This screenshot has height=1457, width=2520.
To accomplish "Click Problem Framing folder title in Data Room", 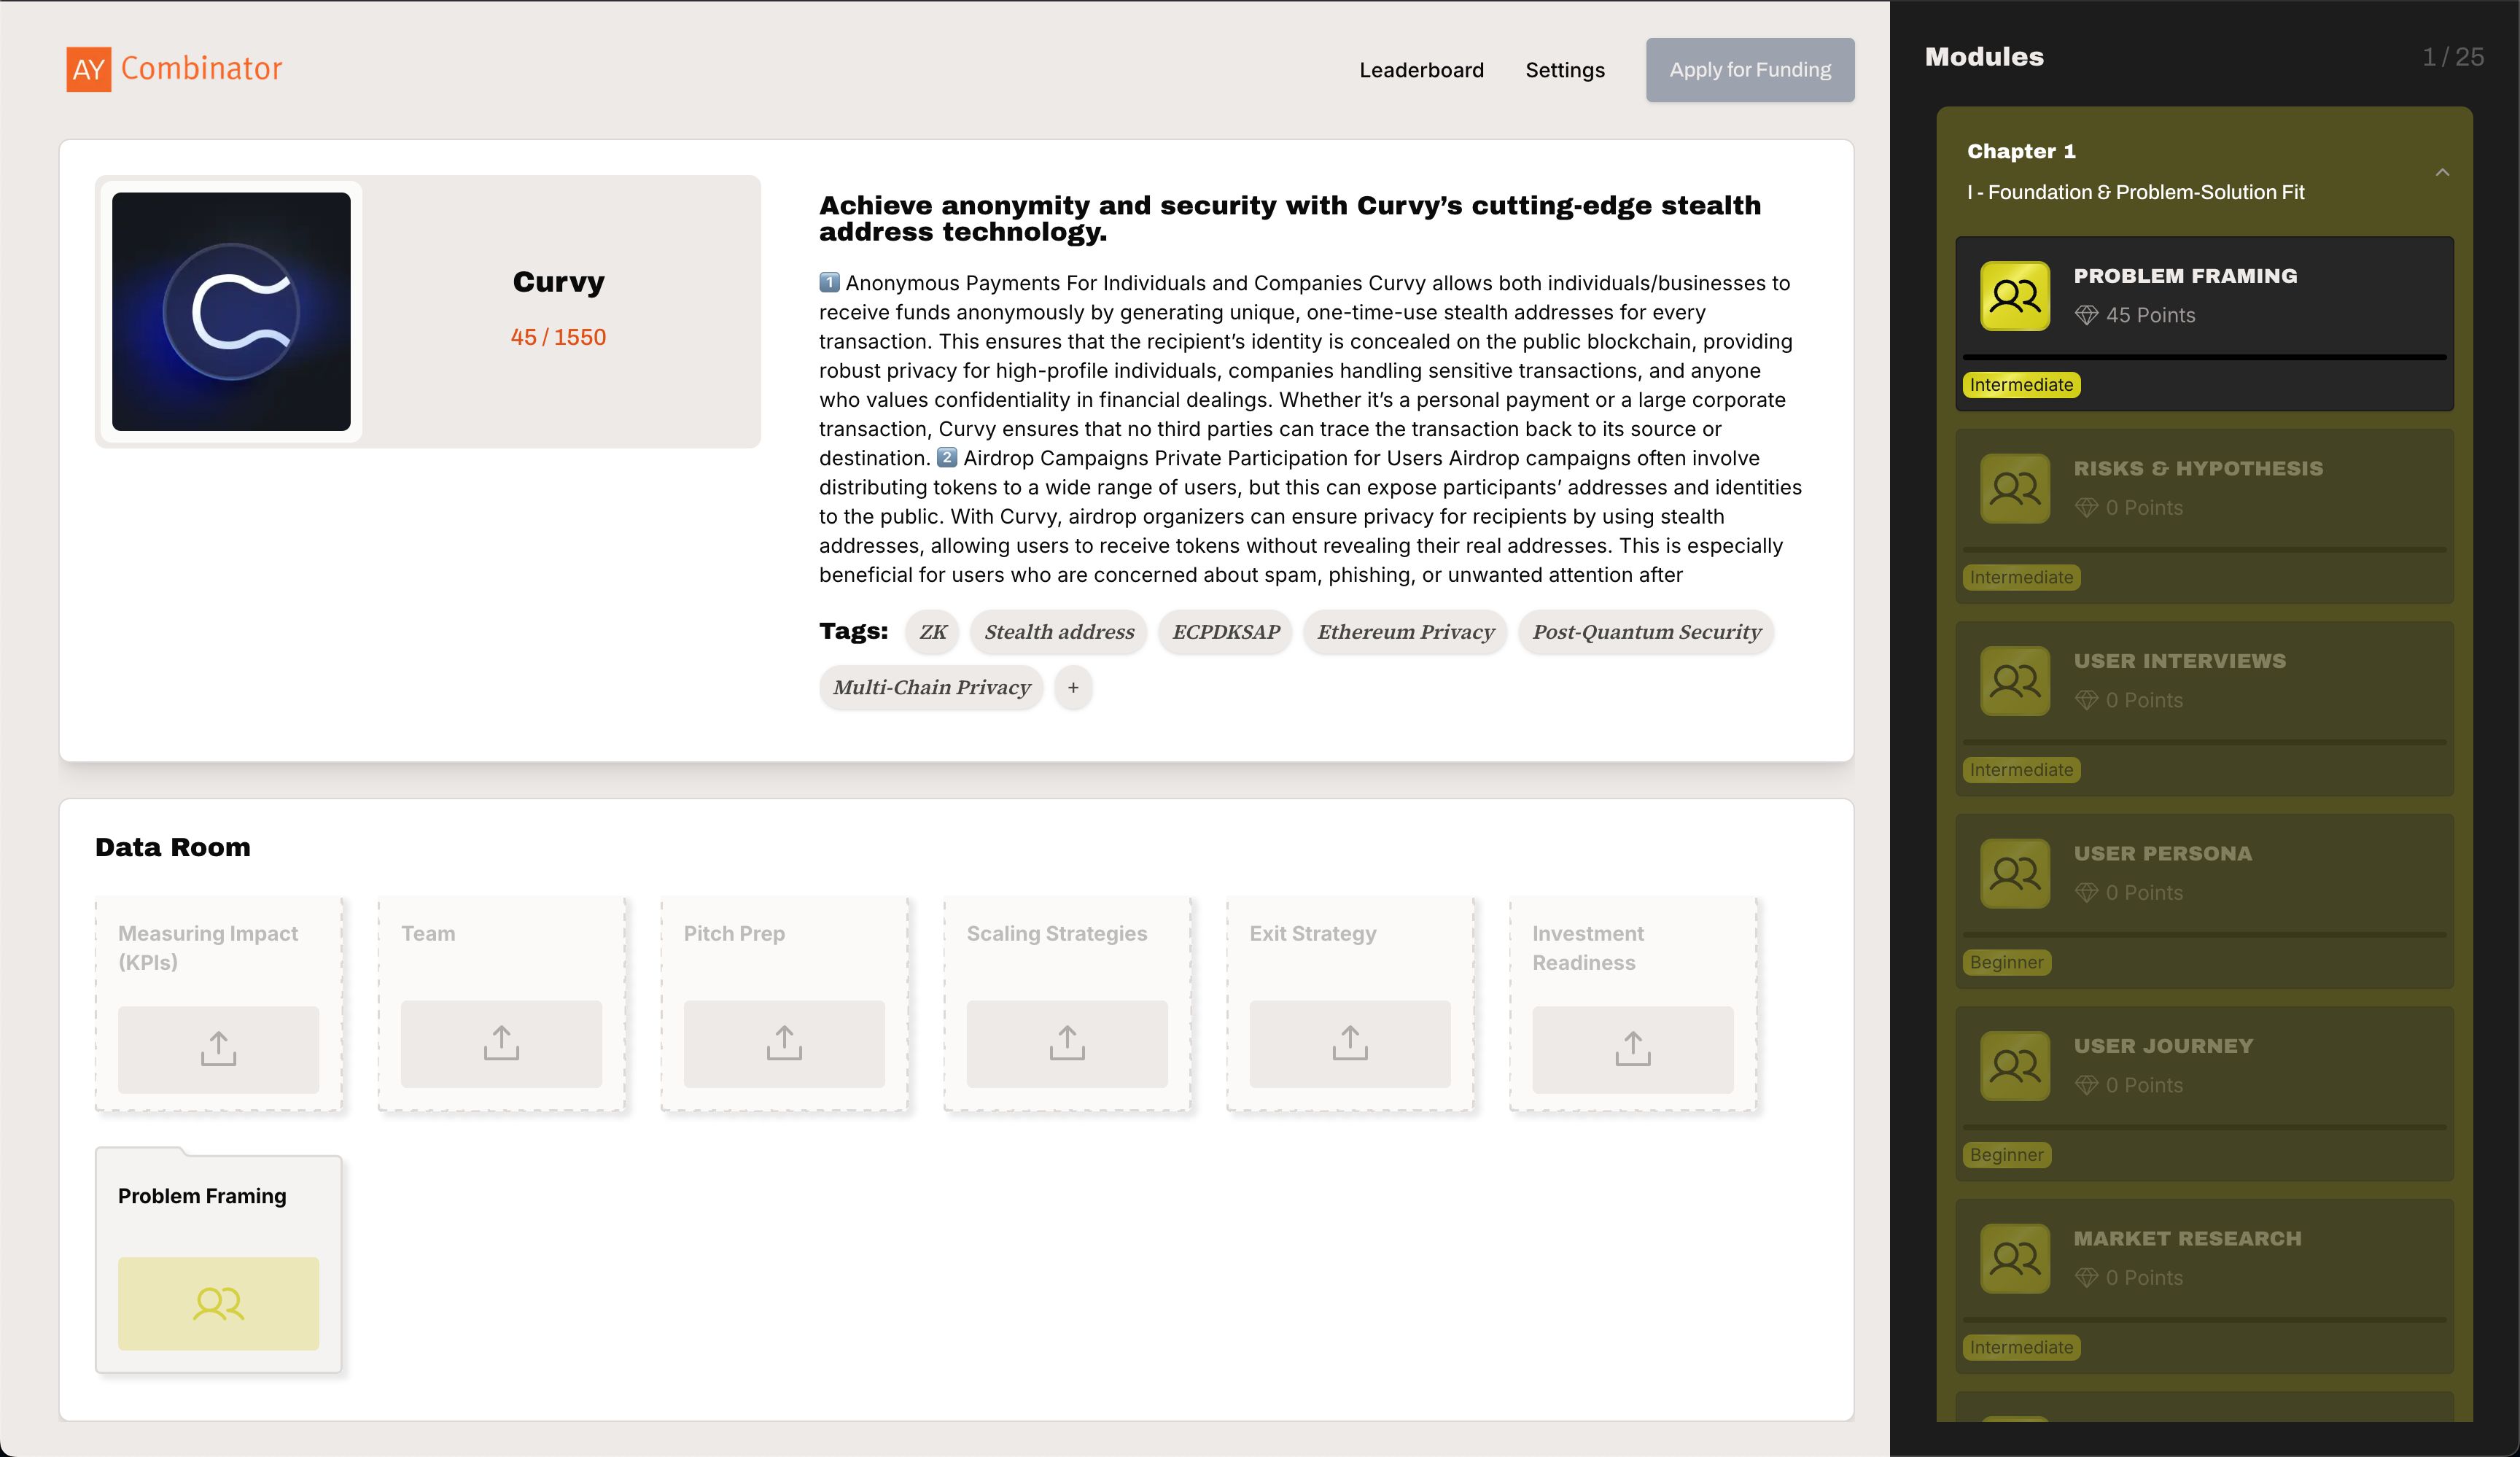I will pyautogui.click(x=202, y=1196).
